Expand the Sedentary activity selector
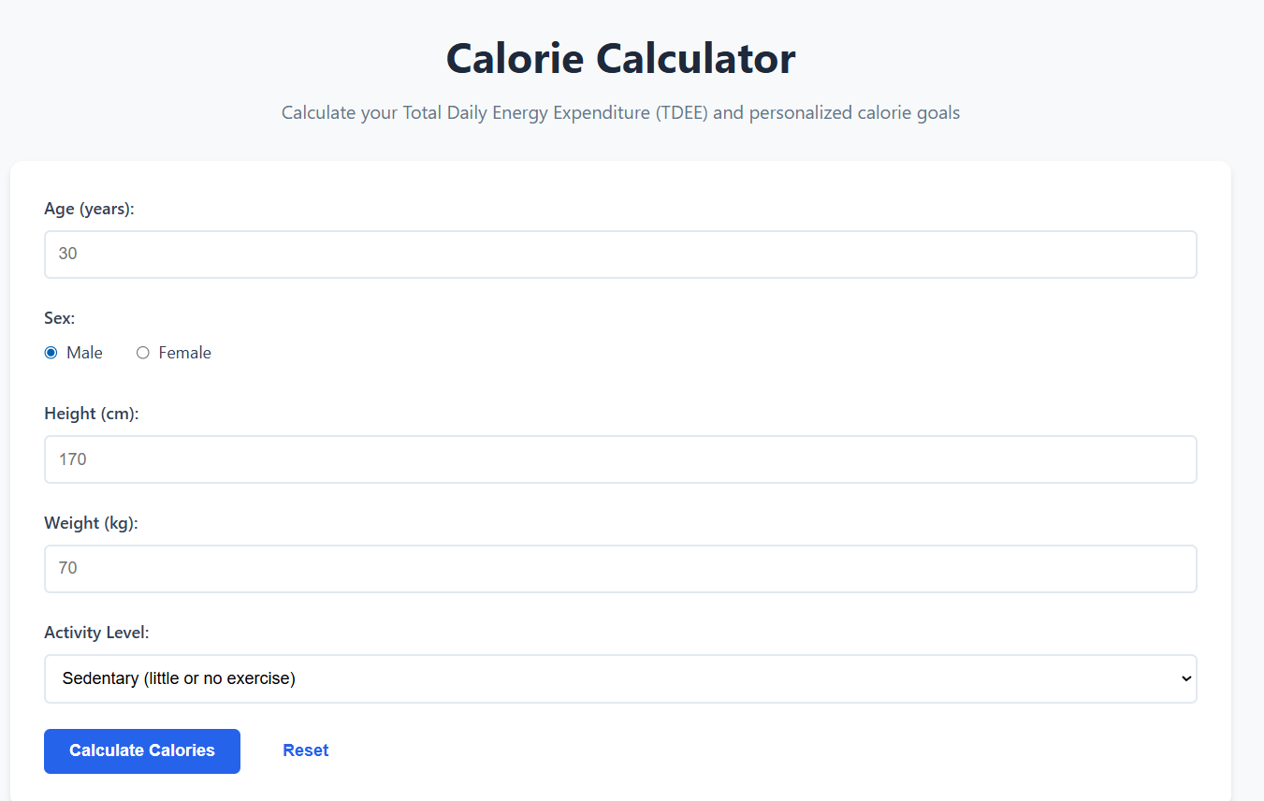The width and height of the screenshot is (1264, 801). point(620,678)
